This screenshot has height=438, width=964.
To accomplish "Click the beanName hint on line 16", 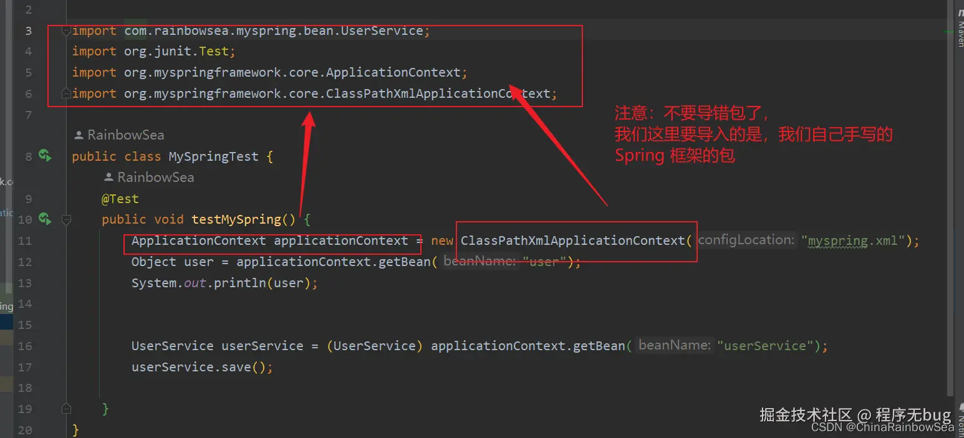I will 675,345.
